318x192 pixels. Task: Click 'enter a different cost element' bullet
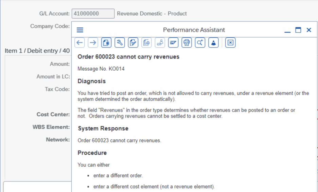click(x=154, y=187)
